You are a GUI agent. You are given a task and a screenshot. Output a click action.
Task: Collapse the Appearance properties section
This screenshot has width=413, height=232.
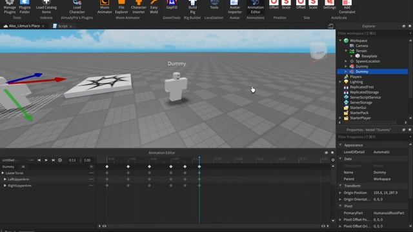click(340, 145)
